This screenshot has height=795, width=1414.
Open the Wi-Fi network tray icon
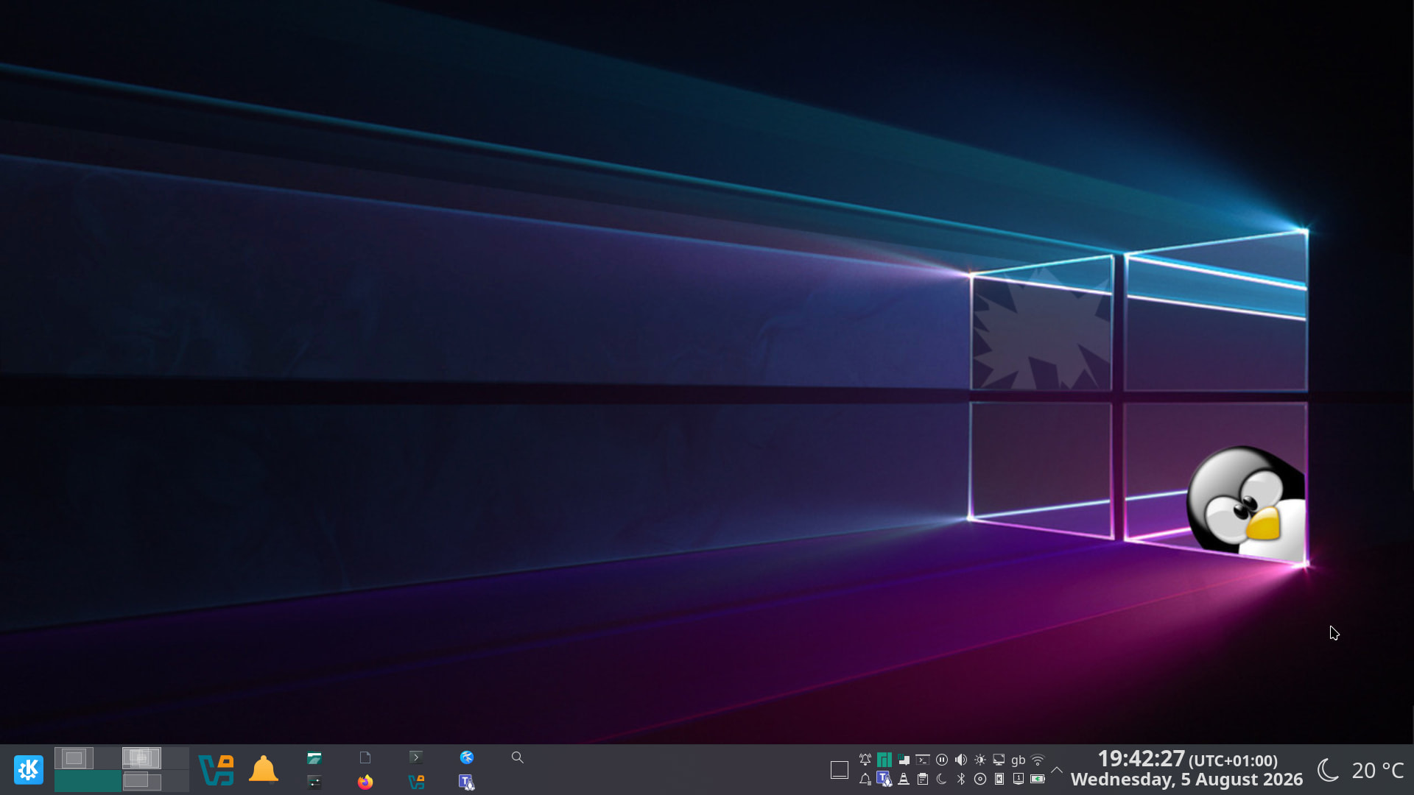pyautogui.click(x=1038, y=760)
